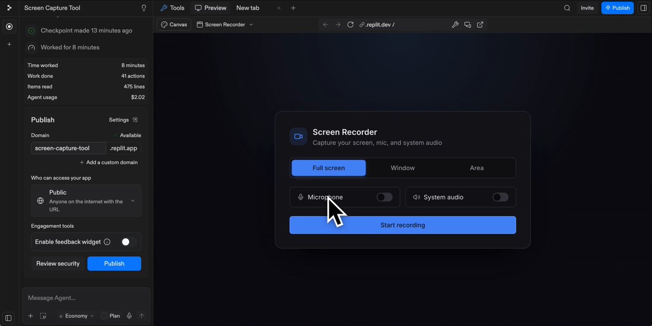
Task: Add a new tab with the plus
Action: point(293,8)
